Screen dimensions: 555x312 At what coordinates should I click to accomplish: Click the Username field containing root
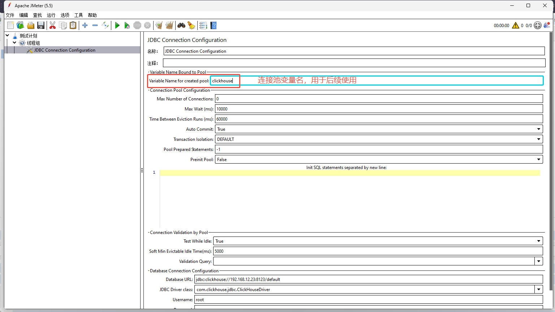(x=369, y=299)
